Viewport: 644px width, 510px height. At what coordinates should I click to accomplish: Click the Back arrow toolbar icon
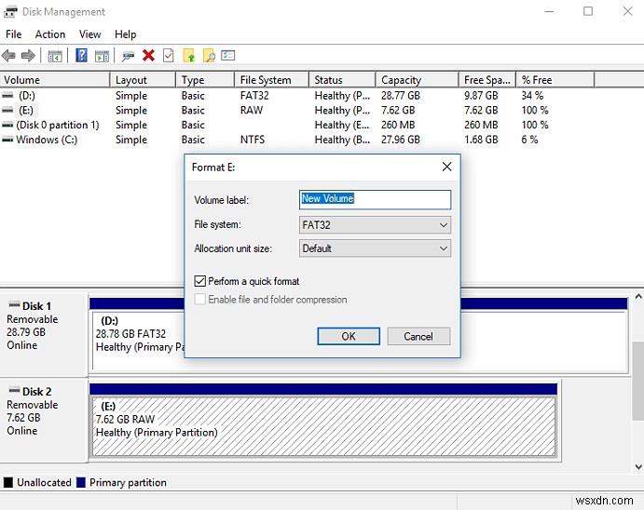click(8, 55)
